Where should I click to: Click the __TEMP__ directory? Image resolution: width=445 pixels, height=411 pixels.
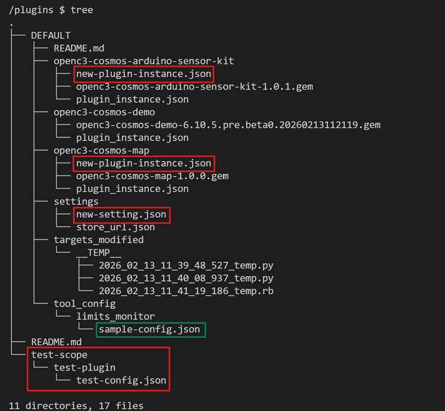coord(99,253)
